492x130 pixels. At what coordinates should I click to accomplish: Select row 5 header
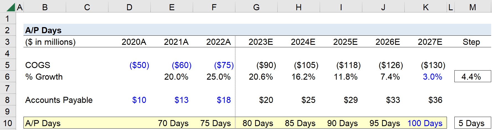click(8, 65)
